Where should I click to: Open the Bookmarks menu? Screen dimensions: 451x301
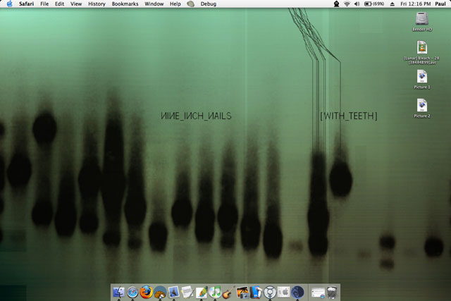tap(124, 4)
